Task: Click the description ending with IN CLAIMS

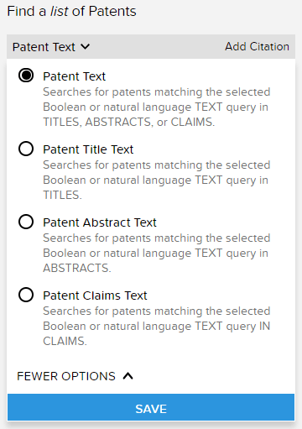Action: (157, 326)
